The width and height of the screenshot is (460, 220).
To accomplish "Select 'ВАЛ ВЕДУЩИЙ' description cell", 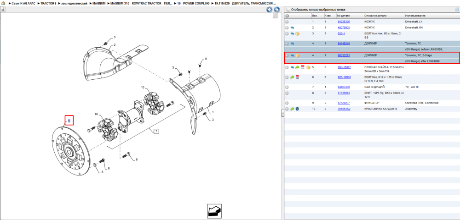I will click(x=374, y=87).
